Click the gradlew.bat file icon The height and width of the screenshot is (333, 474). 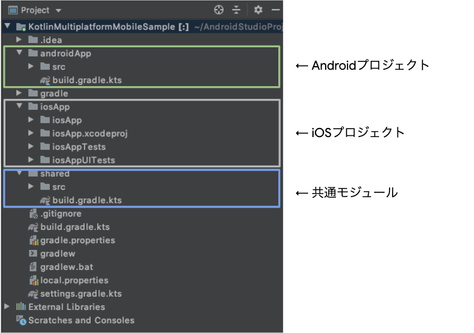(x=33, y=267)
